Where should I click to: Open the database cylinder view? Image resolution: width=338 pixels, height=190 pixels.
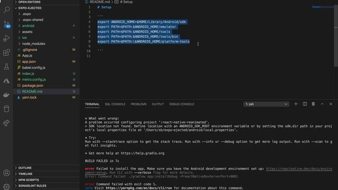coord(6,109)
